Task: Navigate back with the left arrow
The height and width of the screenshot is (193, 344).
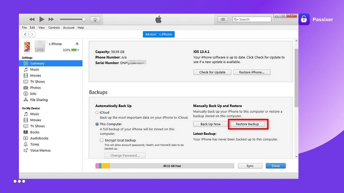Action: (x=25, y=34)
